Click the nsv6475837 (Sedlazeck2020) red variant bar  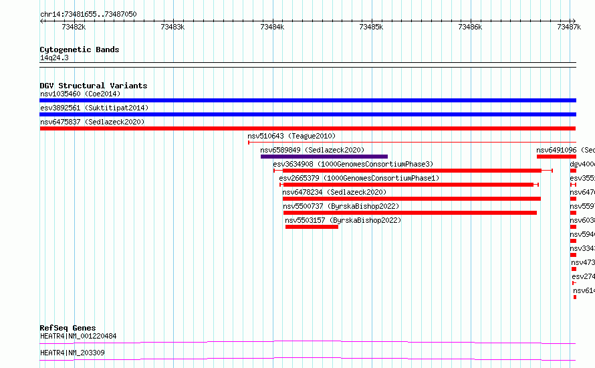[308, 128]
